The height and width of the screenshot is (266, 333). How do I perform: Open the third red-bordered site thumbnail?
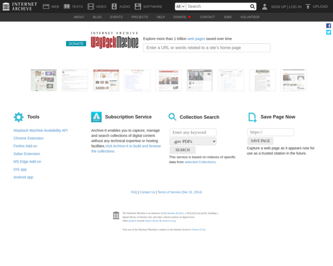[x=106, y=81]
